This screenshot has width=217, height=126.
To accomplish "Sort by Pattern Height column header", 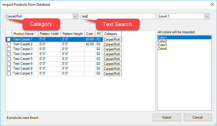I will pos(73,34).
